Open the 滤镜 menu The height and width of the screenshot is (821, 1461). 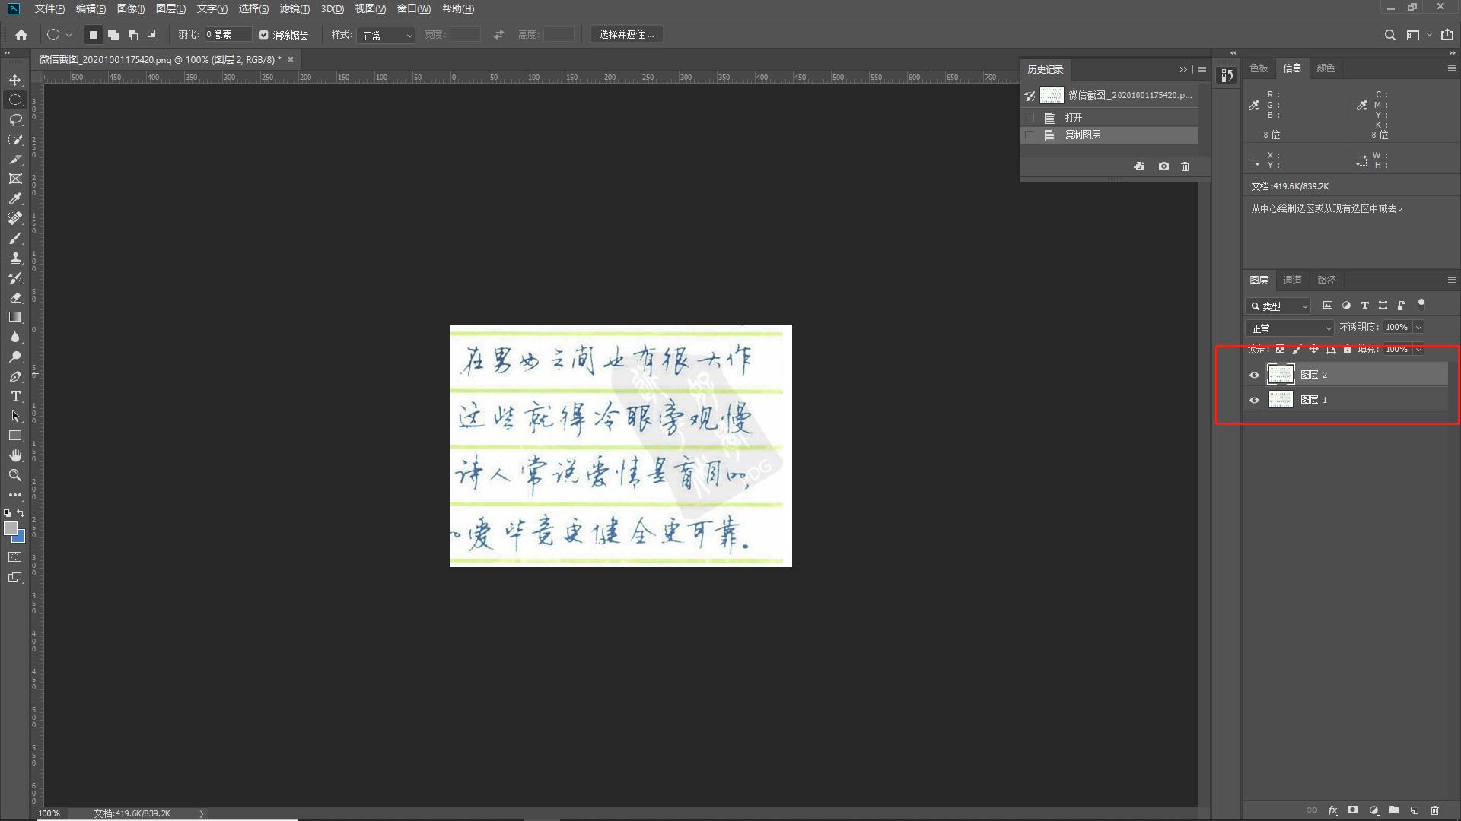click(294, 8)
